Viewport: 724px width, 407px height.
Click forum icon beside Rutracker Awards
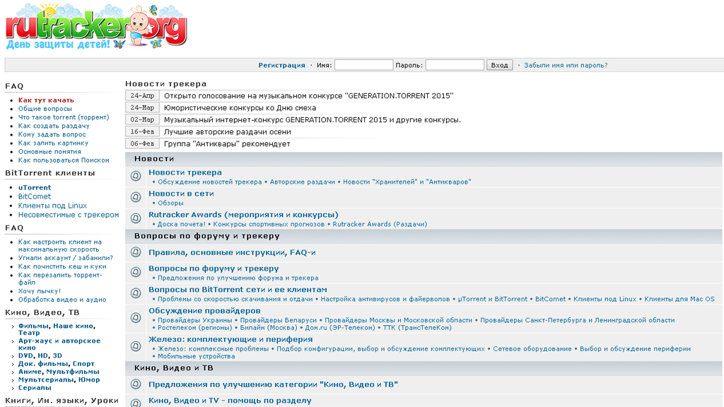(x=136, y=218)
